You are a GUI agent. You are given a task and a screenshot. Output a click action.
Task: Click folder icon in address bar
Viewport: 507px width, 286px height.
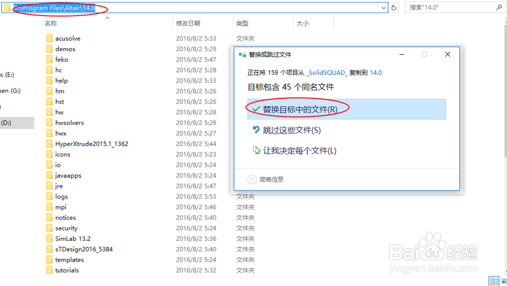(7, 8)
